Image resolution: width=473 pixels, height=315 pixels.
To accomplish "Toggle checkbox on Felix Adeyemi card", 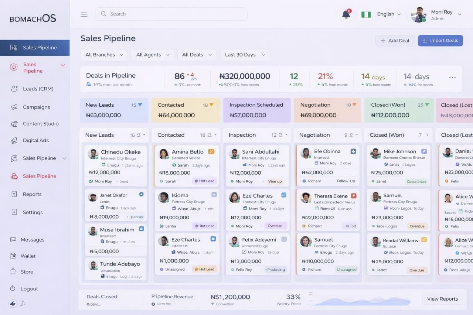I will (x=284, y=239).
